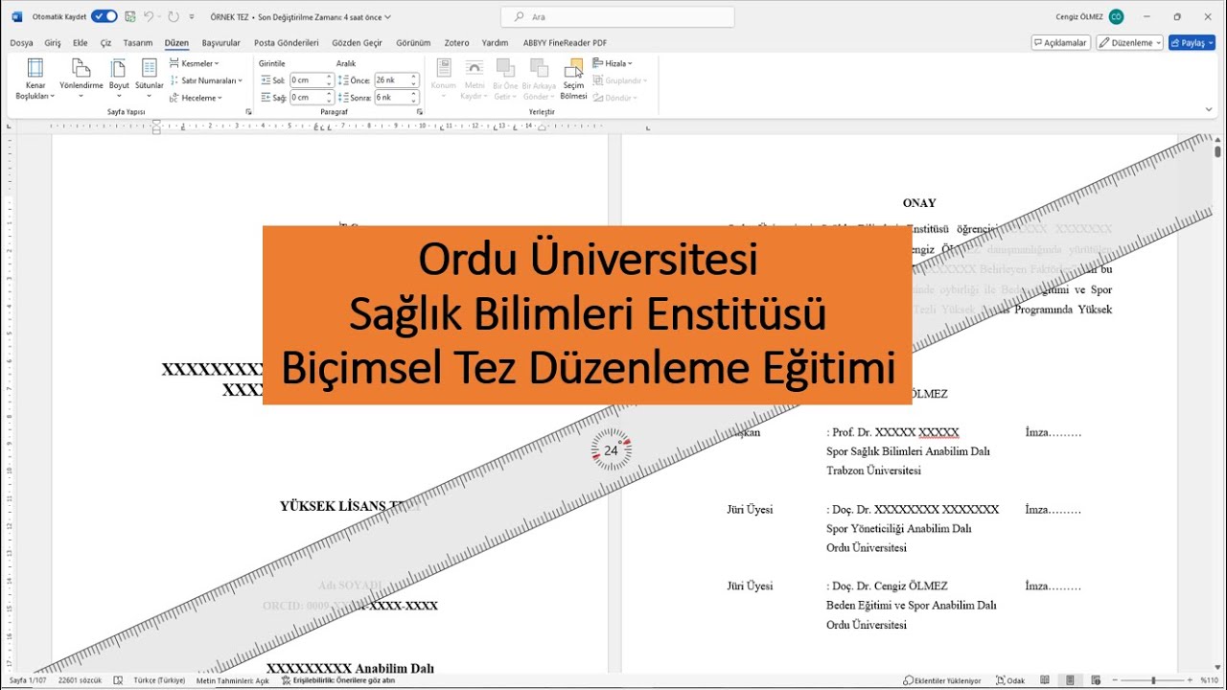Toggle Otomatik Kaydet autosave switch
The image size is (1227, 690).
[104, 16]
